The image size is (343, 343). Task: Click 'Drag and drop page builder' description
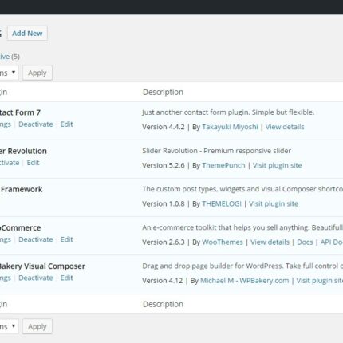(x=242, y=266)
